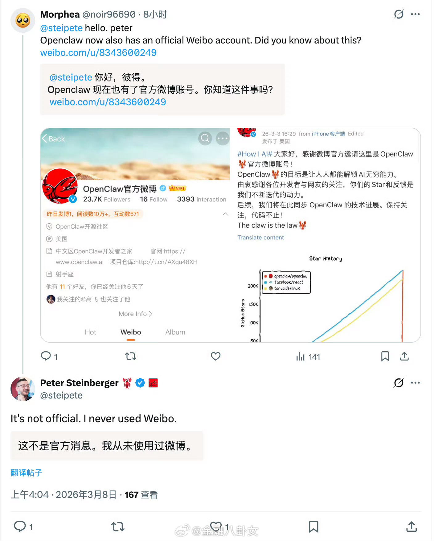
Task: Click the repost icon on Peter's reply
Action: 118,527
